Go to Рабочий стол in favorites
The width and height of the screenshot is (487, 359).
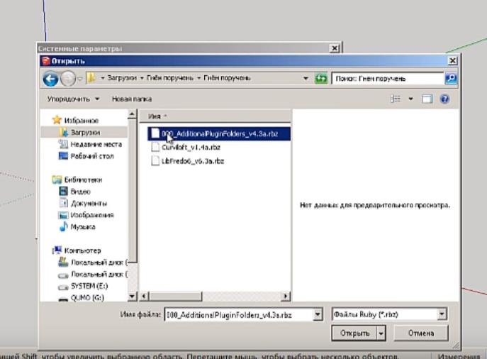[x=91, y=156]
